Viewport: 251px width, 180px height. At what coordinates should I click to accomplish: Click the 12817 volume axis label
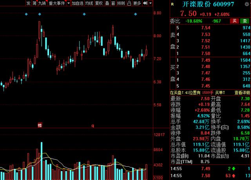(x=159, y=135)
